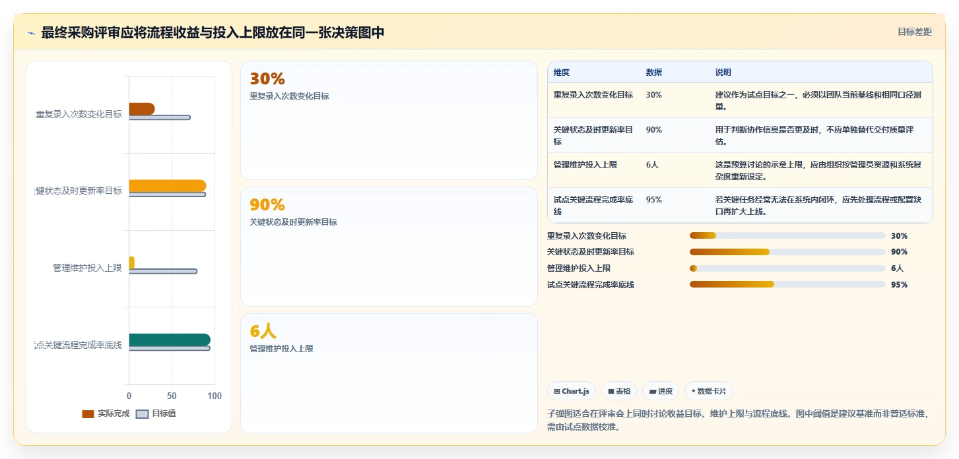This screenshot has height=459, width=959.
Task: Click the 数据 table column header
Action: point(654,73)
